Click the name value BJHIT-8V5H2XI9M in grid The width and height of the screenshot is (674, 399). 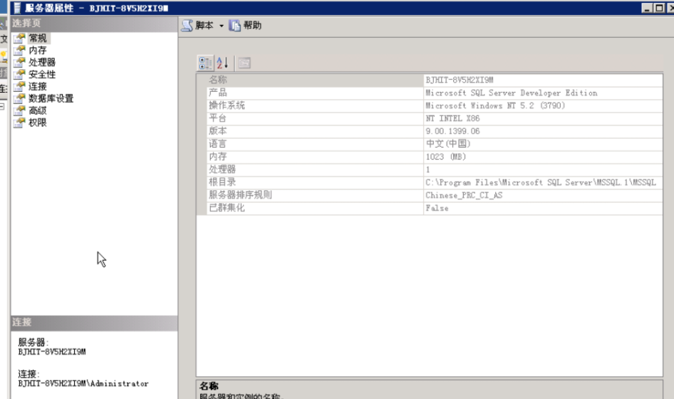[460, 80]
